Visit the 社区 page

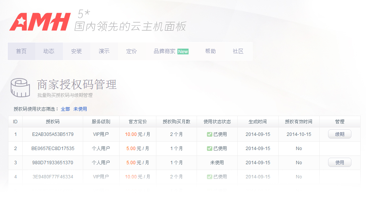[238, 51]
